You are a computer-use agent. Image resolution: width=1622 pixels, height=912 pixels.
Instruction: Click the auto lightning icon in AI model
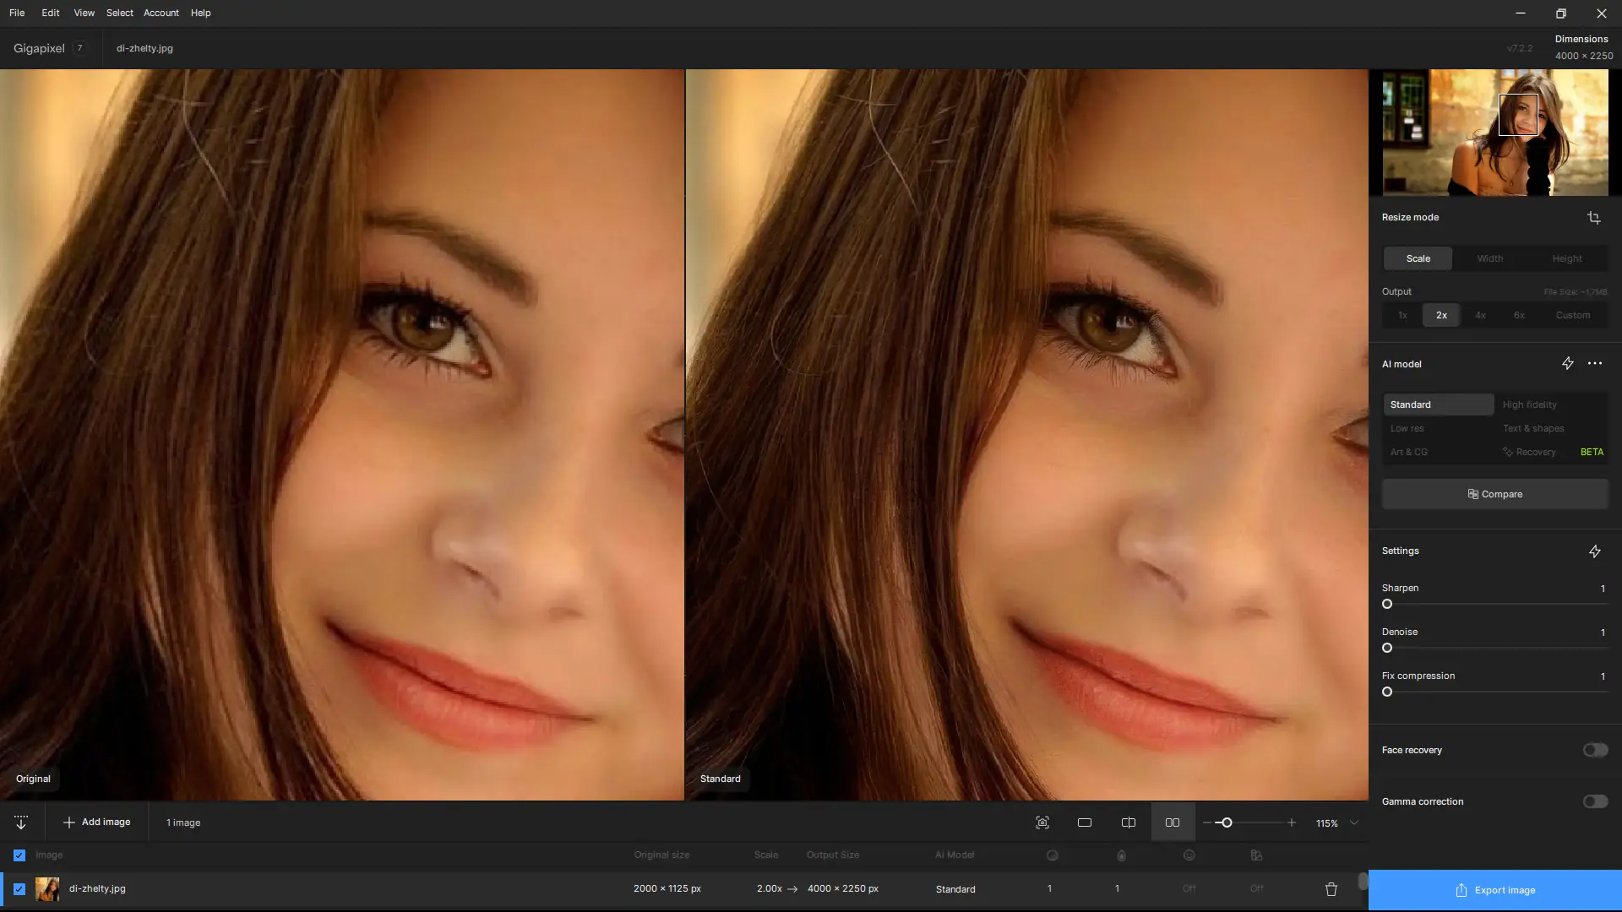click(x=1567, y=364)
